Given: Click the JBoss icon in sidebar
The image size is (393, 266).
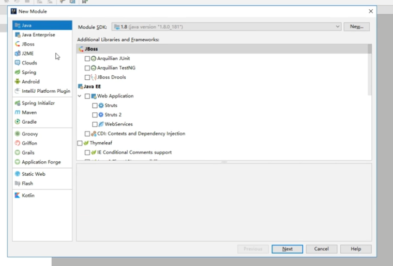Looking at the screenshot, I should click(x=17, y=44).
